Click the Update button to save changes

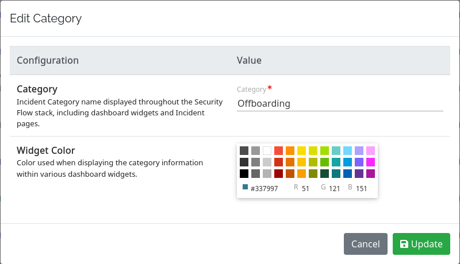tap(421, 244)
